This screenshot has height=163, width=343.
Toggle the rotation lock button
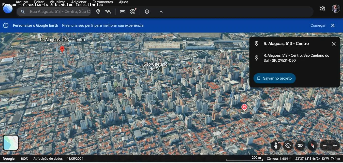tap(288, 145)
